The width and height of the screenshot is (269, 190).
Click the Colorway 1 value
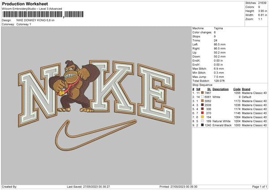24,24
